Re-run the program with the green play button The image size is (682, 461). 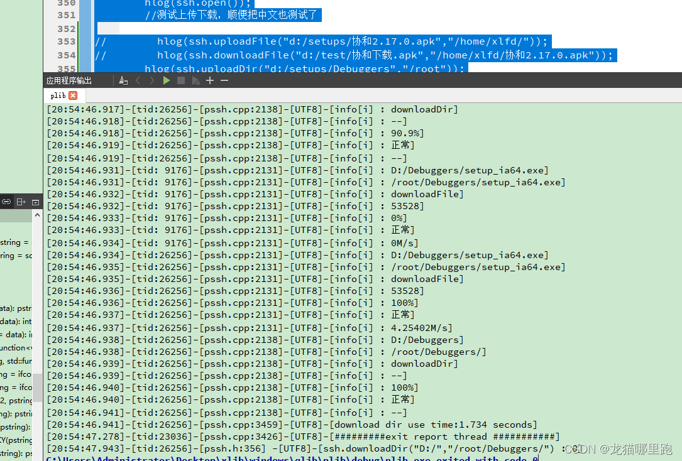tap(167, 81)
